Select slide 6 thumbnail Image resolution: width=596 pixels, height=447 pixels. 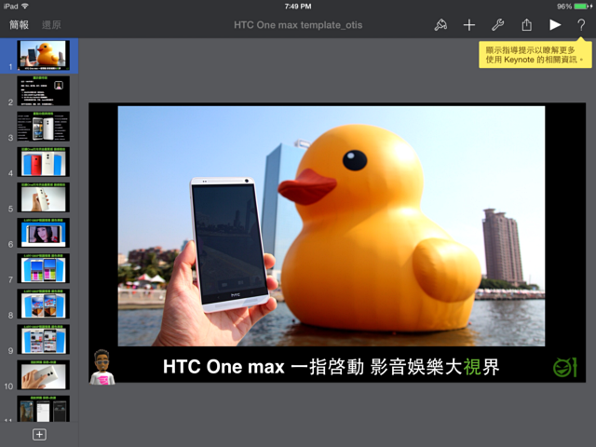(44, 233)
